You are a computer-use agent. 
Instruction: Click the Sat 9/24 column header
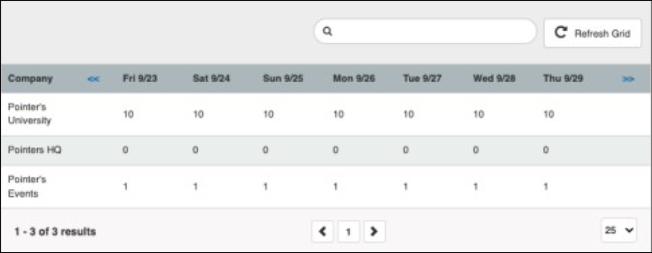[x=211, y=79]
